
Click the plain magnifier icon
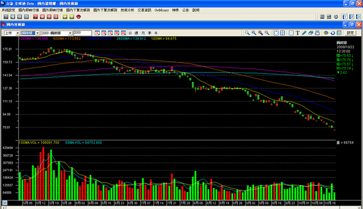pyautogui.click(x=247, y=33)
